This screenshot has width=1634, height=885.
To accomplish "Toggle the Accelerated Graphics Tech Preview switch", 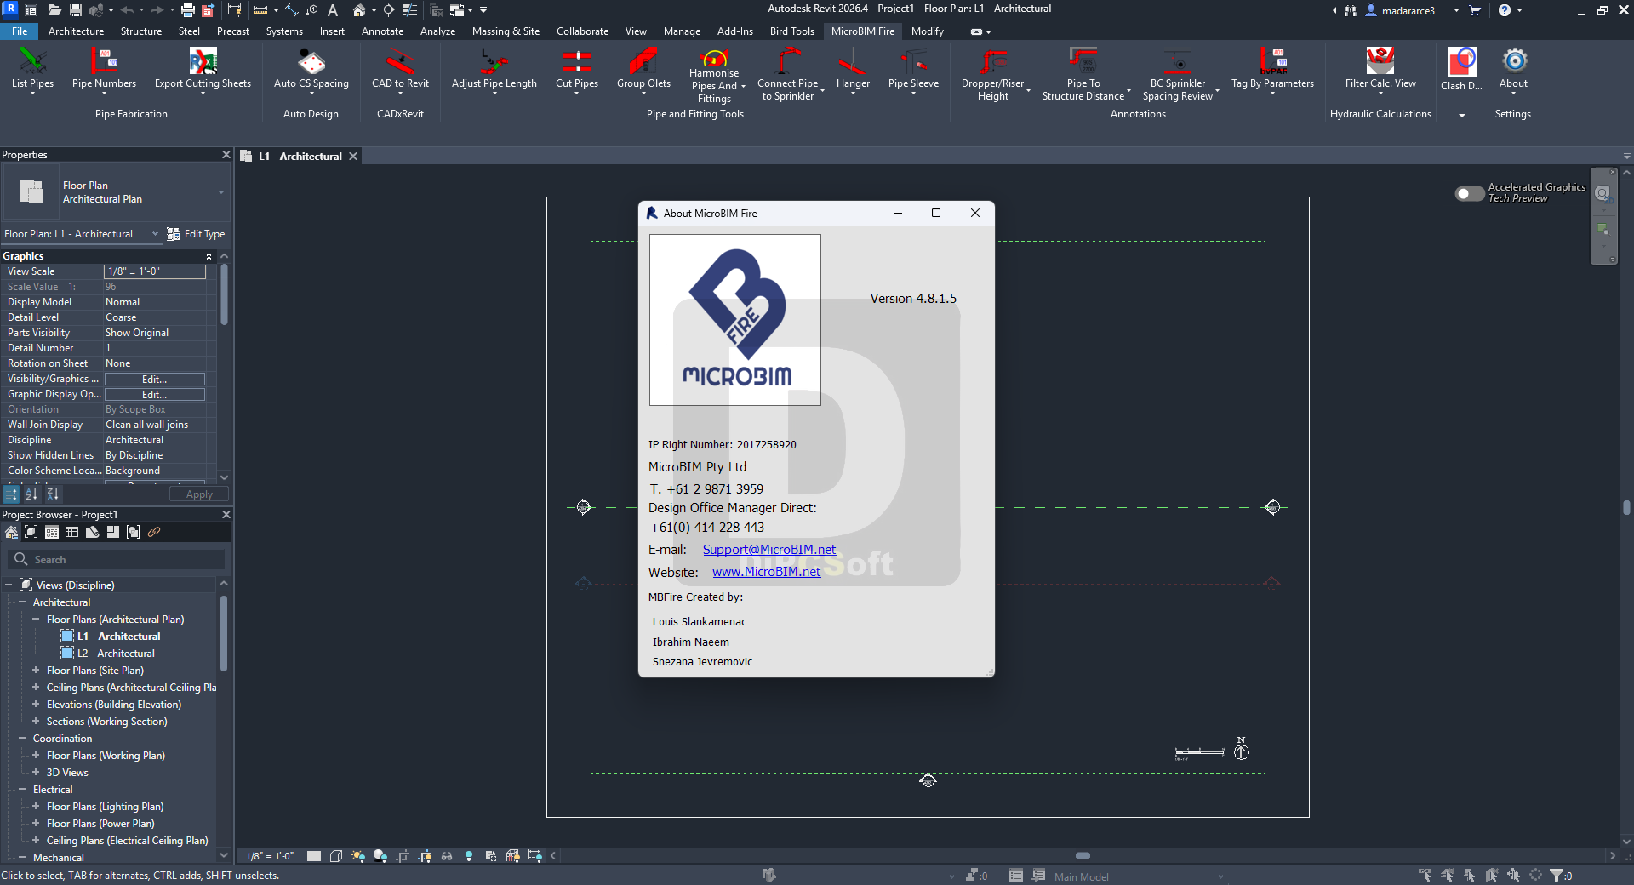I will [1469, 193].
